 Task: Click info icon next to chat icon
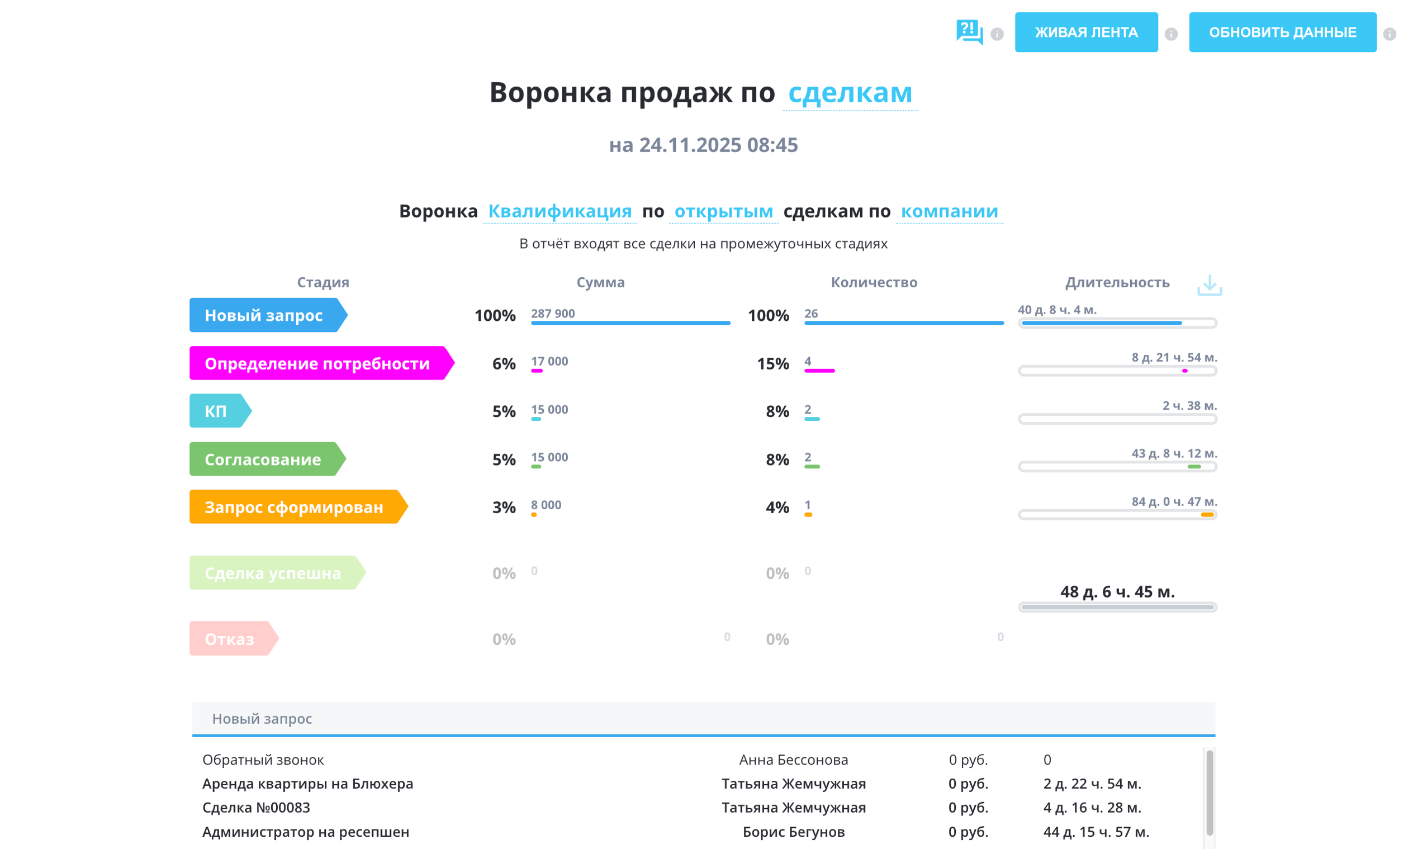tap(997, 34)
